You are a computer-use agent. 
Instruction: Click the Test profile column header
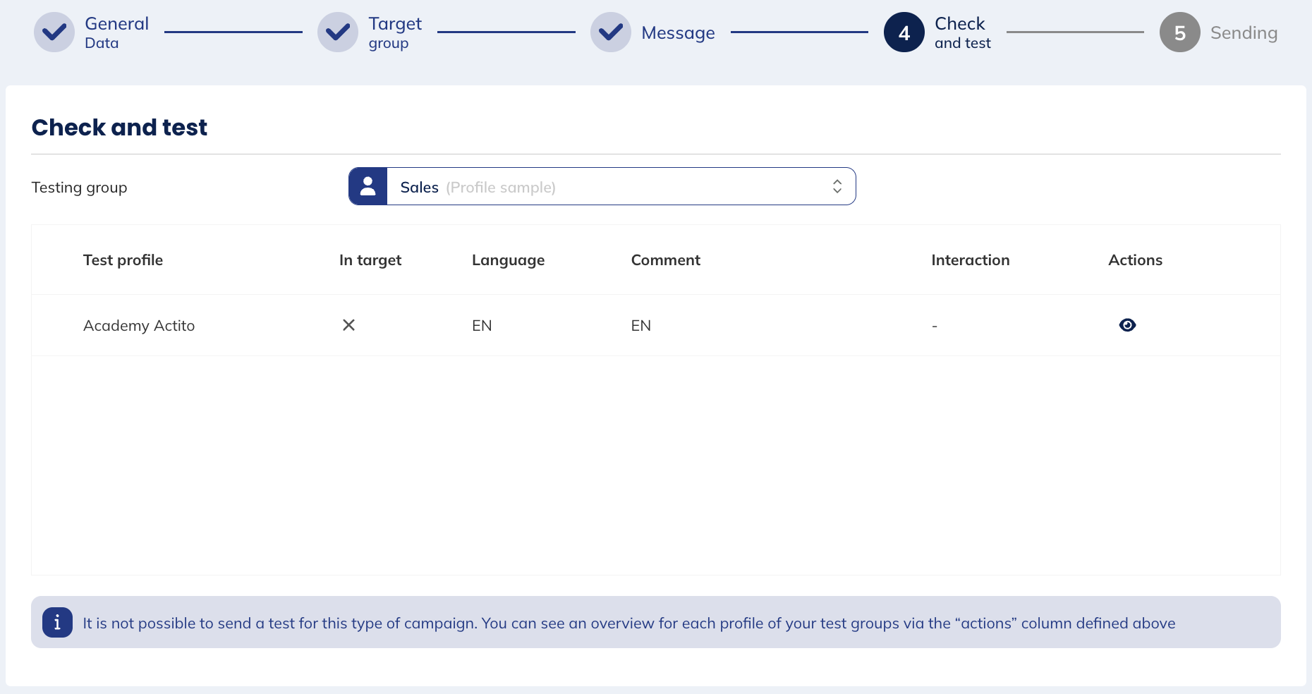123,260
